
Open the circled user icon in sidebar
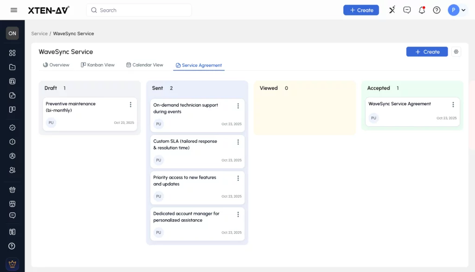pyautogui.click(x=13, y=156)
